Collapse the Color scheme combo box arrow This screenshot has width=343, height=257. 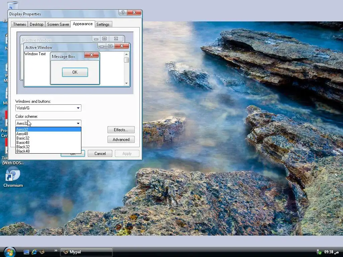click(78, 123)
